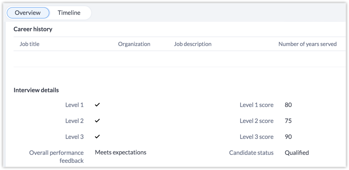Image resolution: width=349 pixels, height=170 pixels.
Task: Click the Job title column header
Action: pyautogui.click(x=29, y=44)
